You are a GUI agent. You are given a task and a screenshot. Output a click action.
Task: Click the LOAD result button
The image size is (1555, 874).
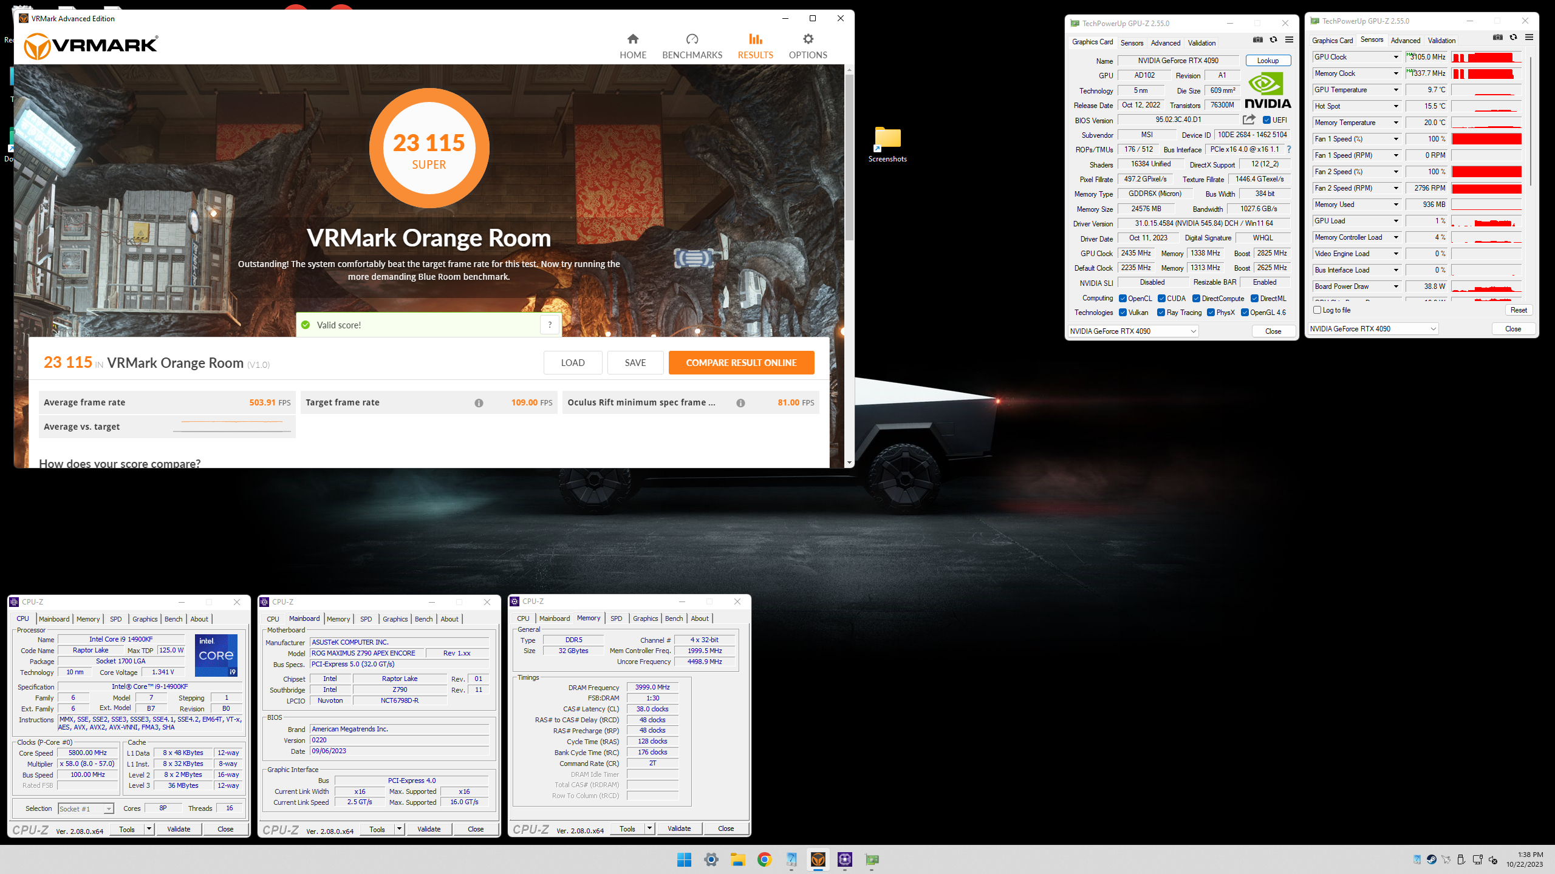[x=572, y=362]
